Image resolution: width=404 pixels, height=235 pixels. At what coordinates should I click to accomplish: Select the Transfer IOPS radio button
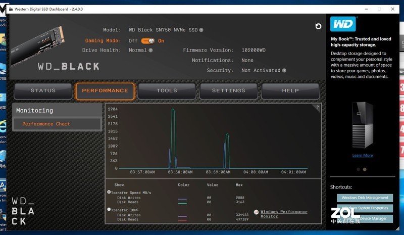[109, 209]
